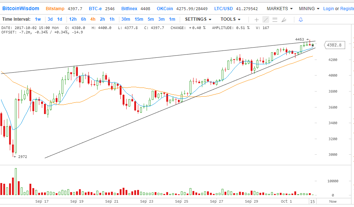The image size is (354, 207).
Task: Click the 4382.8 current price tag
Action: (334, 45)
